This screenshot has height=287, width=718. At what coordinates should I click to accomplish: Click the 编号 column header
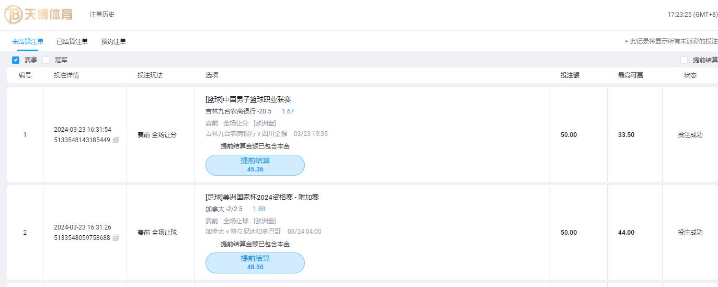point(25,75)
